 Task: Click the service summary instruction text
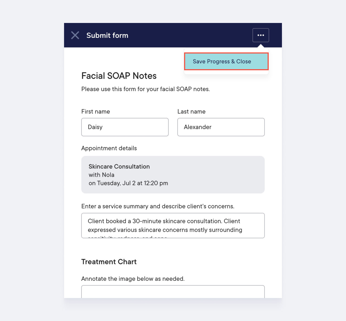click(x=158, y=206)
